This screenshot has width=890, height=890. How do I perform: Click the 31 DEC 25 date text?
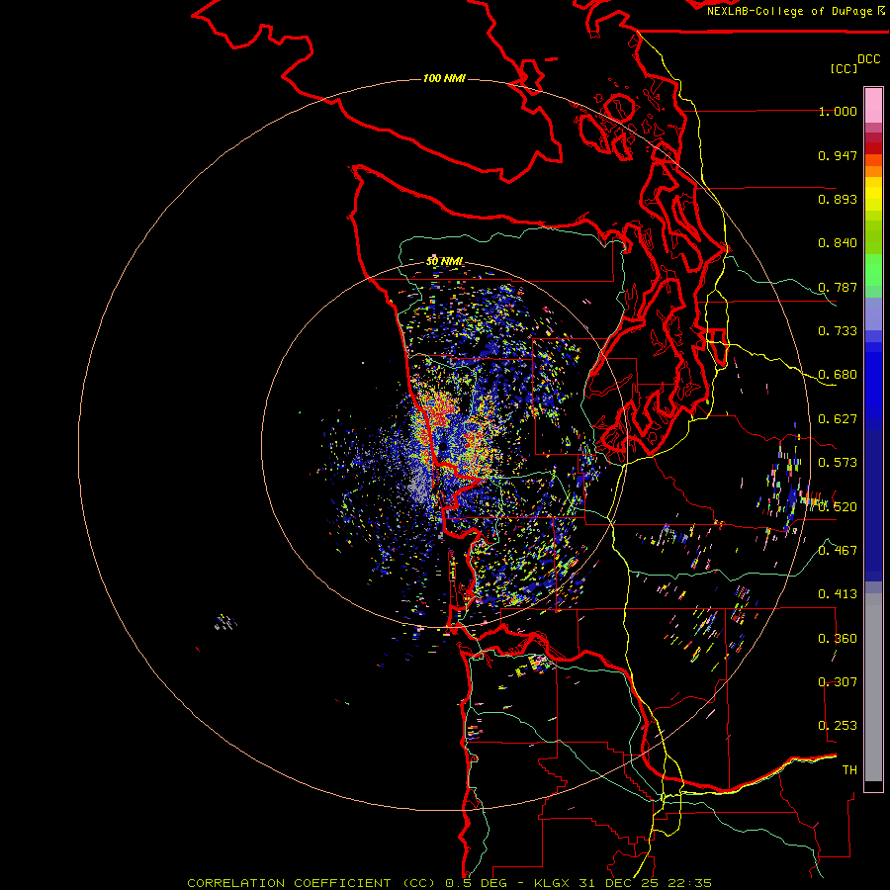tap(617, 883)
